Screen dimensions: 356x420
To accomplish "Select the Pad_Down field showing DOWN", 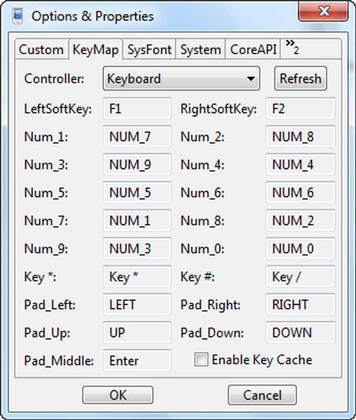I will tap(301, 332).
